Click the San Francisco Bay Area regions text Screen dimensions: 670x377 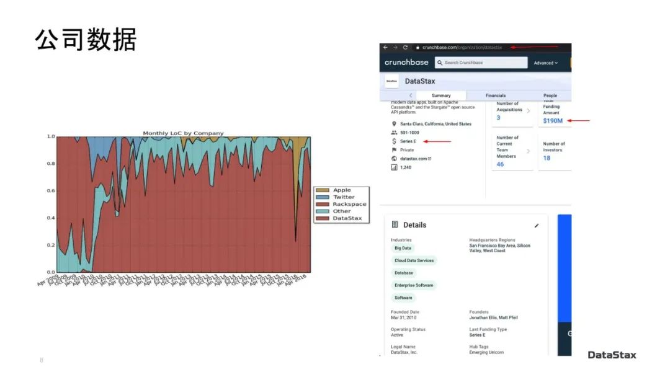(x=499, y=248)
